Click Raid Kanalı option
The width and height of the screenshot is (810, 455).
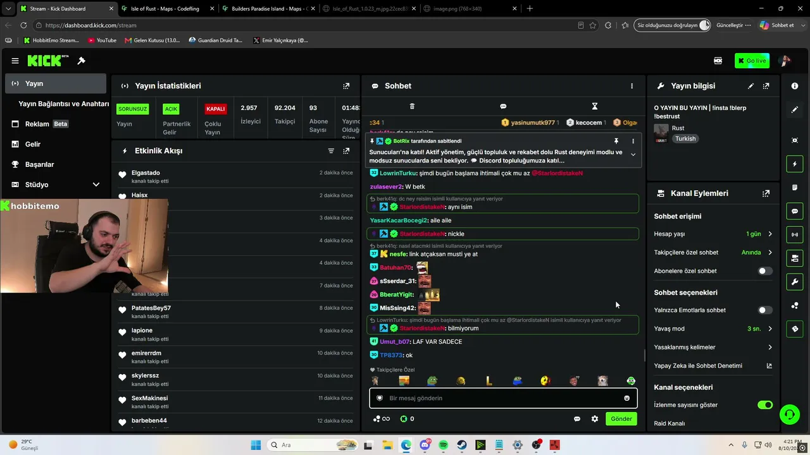[670, 423]
